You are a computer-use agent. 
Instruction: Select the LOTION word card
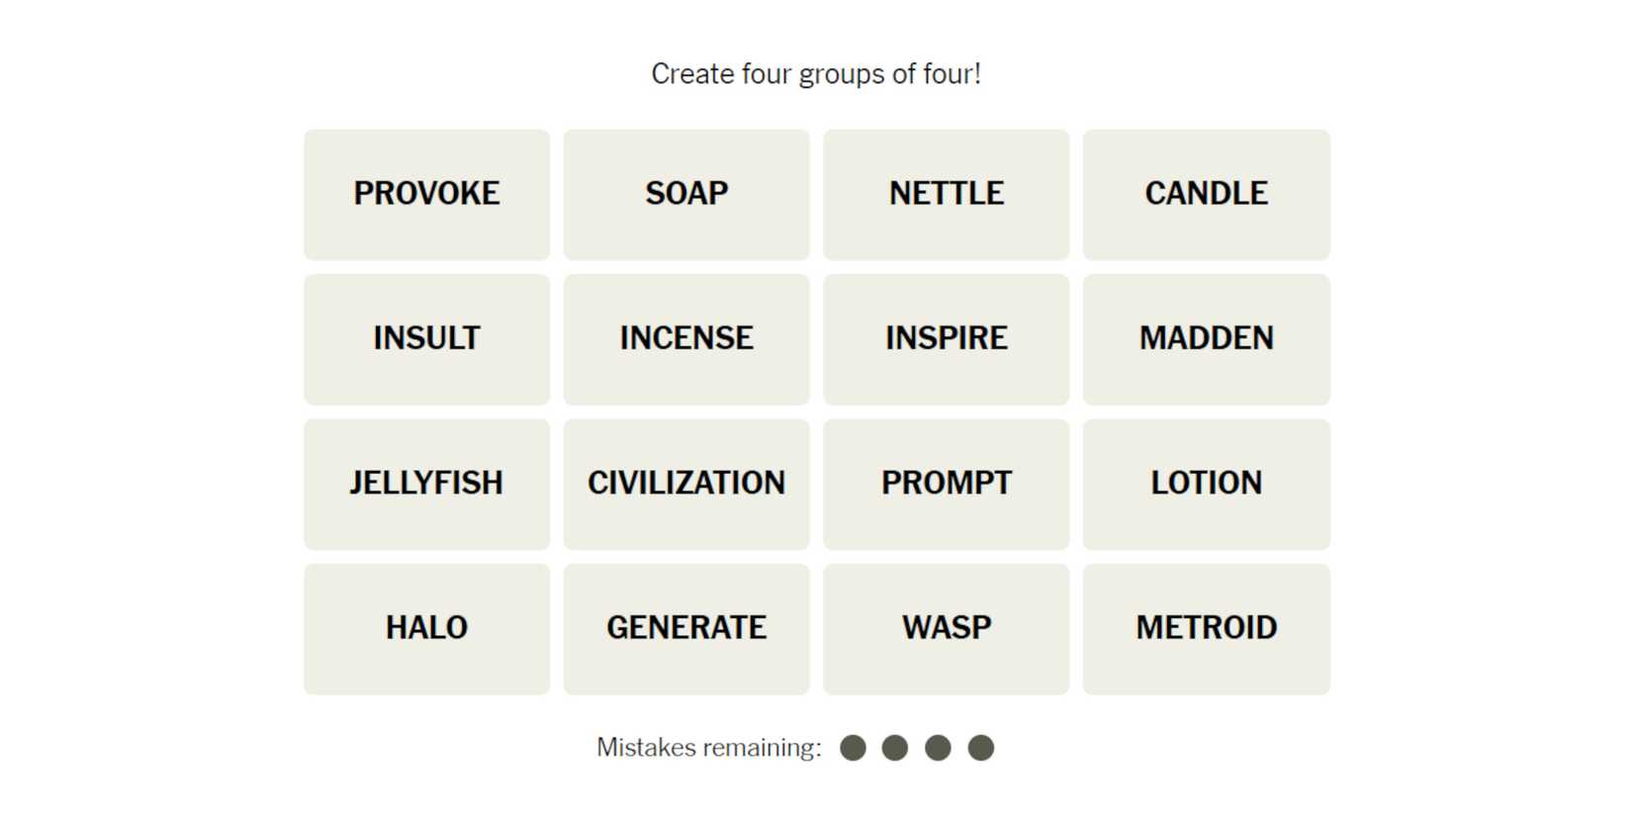pos(1206,484)
